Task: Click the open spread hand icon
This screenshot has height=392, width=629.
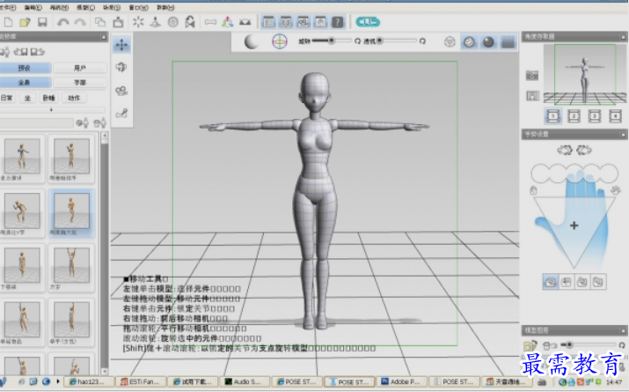Action: (615, 190)
